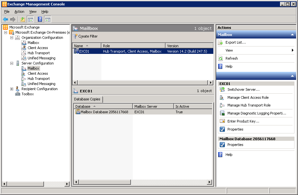The image size is (298, 195).
Task: Click the Manage Diagnostic Logging Properties icon
Action: tap(222, 113)
